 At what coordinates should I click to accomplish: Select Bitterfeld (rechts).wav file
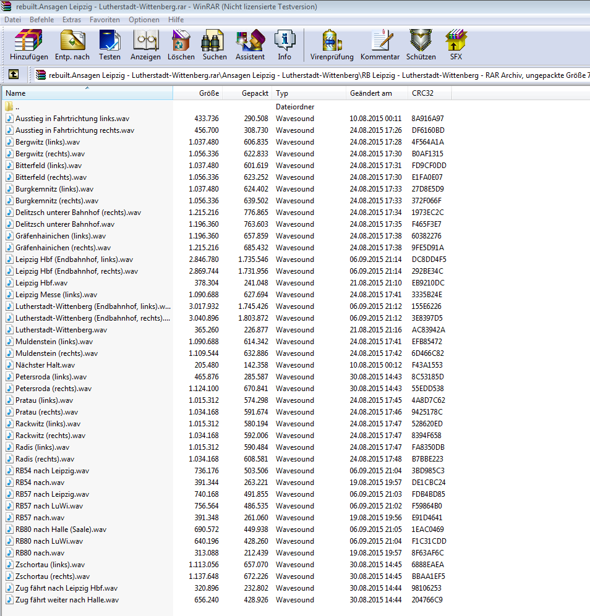coord(51,177)
